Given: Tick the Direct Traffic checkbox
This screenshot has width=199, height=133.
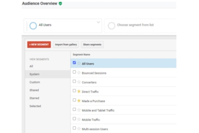Looking at the screenshot, I should tap(74, 90).
